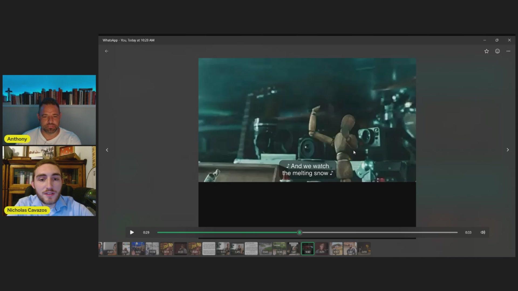Open the emoji reaction picker
This screenshot has height=291, width=518.
[497, 51]
